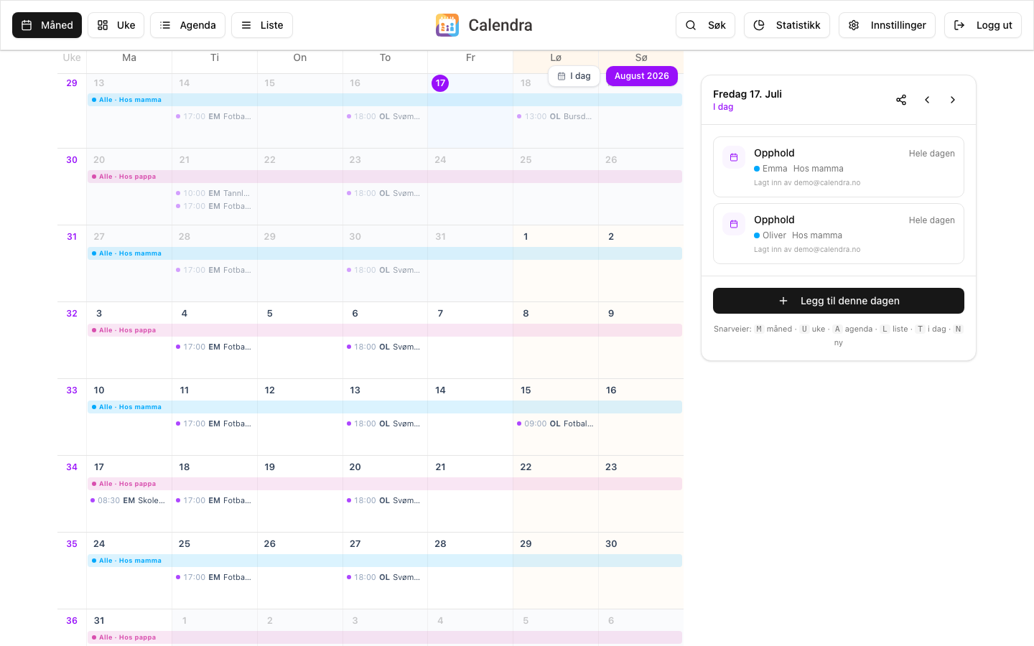
Task: Click the Calendra logo icon
Action: (447, 25)
